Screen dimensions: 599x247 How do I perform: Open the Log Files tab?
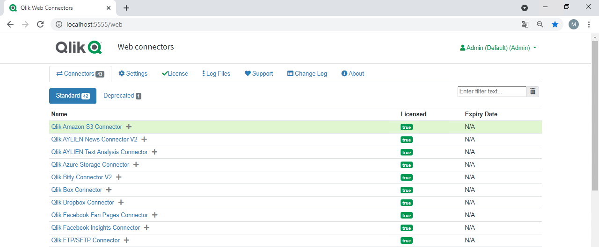click(x=216, y=74)
